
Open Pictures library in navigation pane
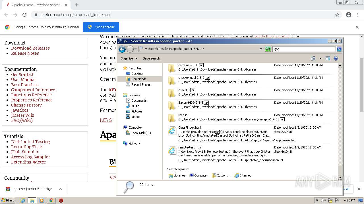coord(137,111)
